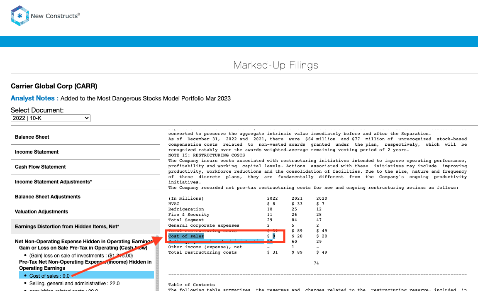The image size is (478, 291).
Task: Click the New Constructs hexagon logo
Action: point(20,15)
